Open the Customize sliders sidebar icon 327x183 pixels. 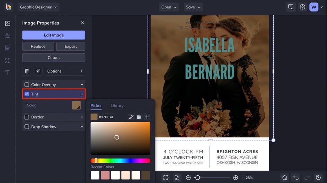pos(8,36)
